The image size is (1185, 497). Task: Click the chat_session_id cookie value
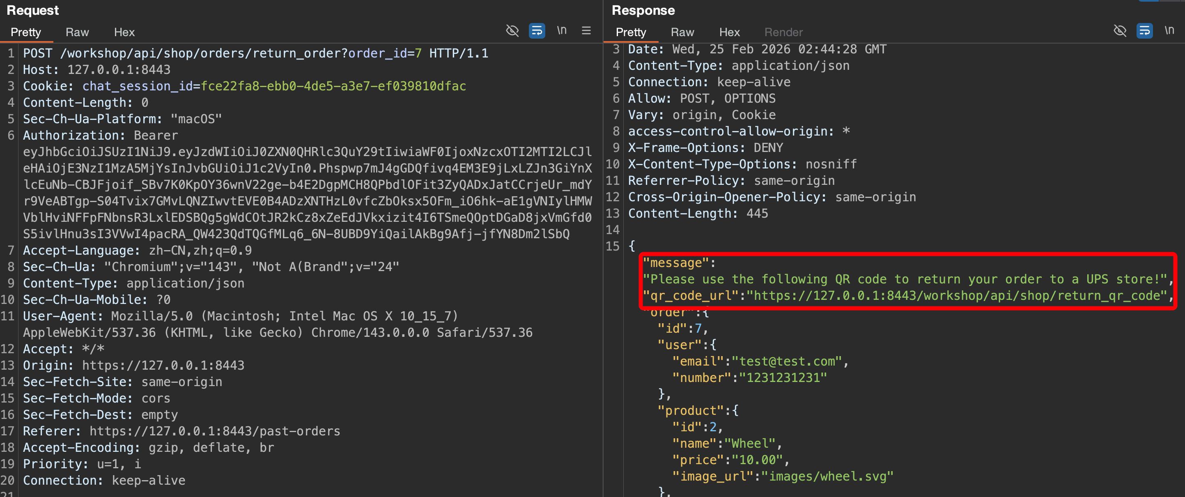pos(333,86)
